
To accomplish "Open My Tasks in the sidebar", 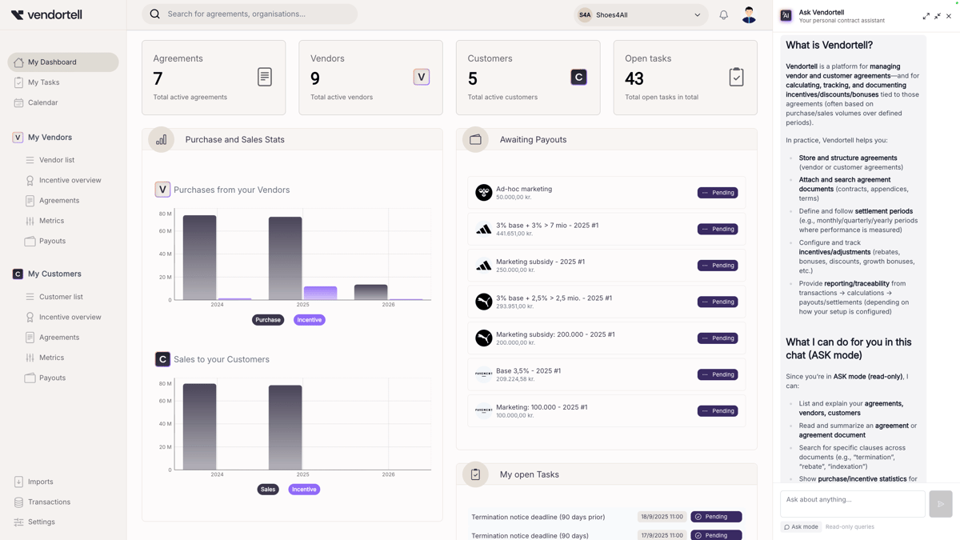I will 44,82.
